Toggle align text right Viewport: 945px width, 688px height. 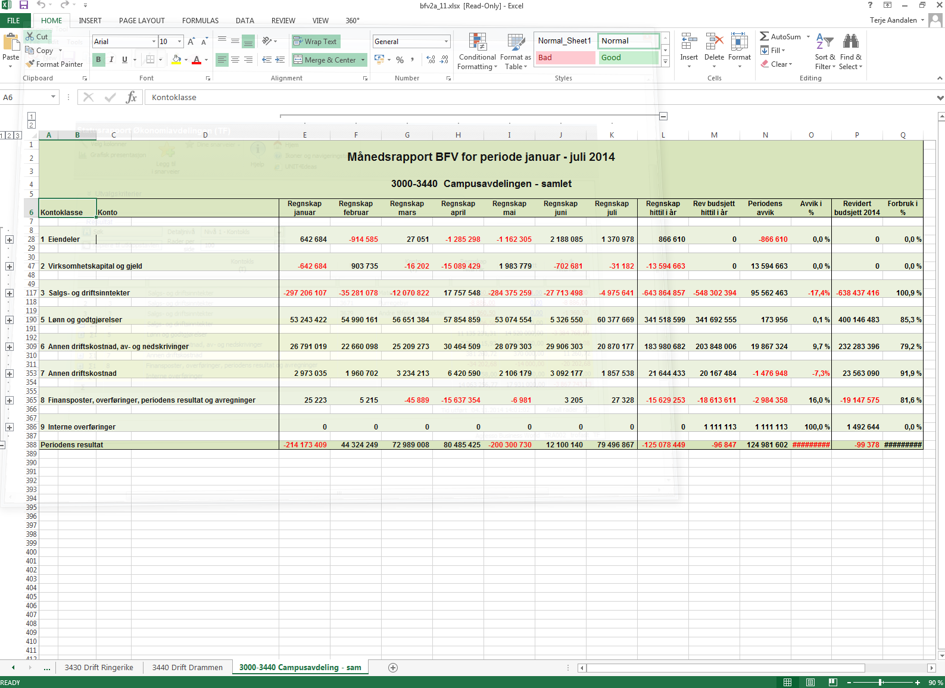[x=248, y=60]
